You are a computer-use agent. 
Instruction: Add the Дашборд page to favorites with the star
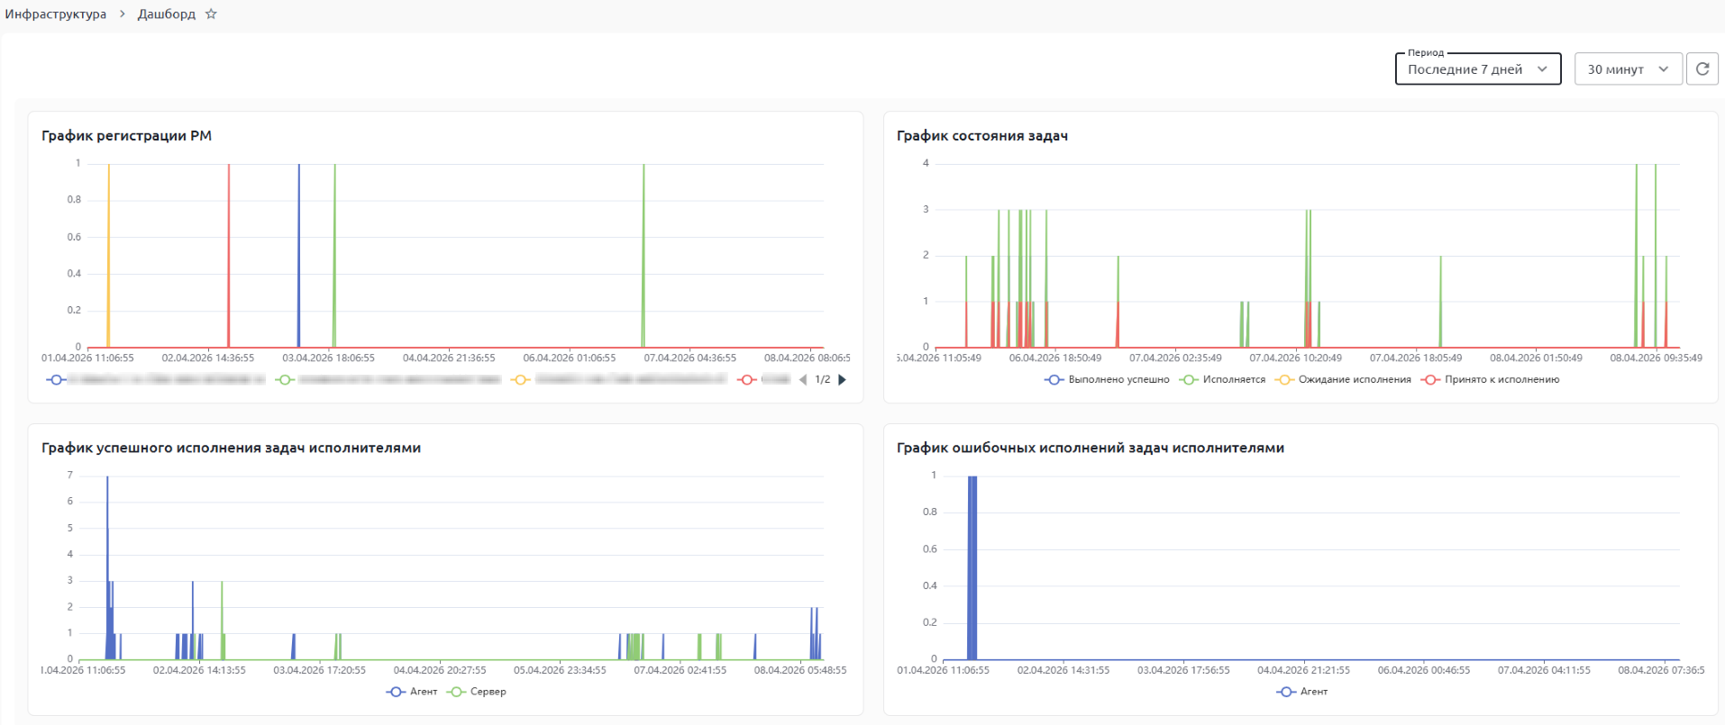point(211,14)
